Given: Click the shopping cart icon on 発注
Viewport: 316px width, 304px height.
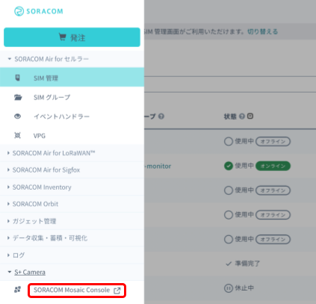Looking at the screenshot, I should (62, 37).
